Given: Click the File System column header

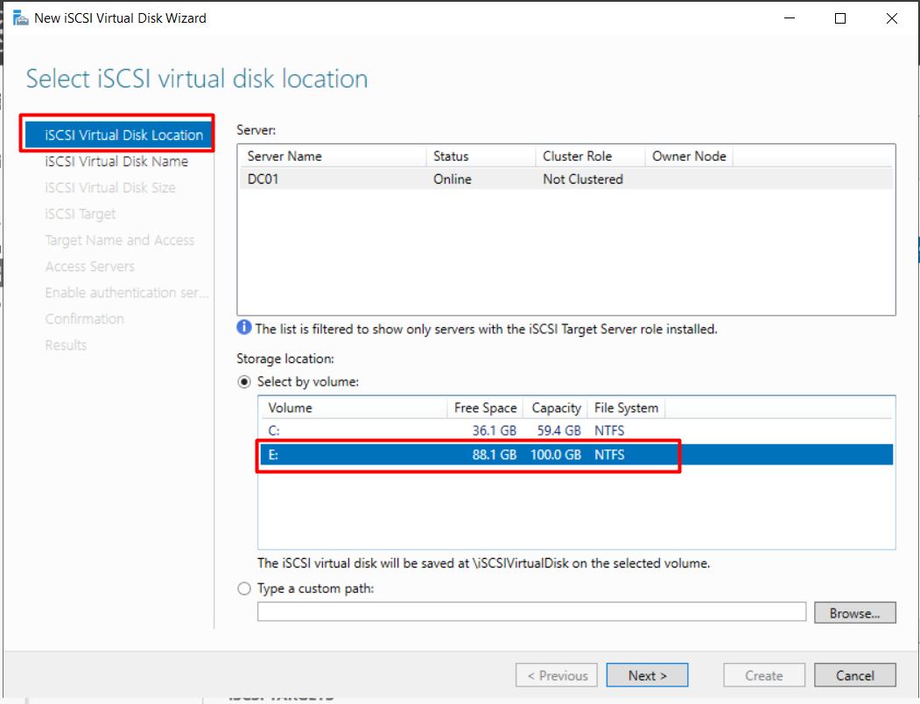Looking at the screenshot, I should pyautogui.click(x=626, y=408).
